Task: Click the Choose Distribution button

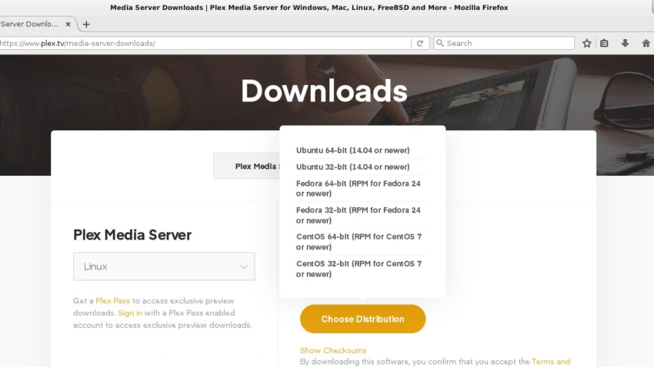Action: (363, 319)
